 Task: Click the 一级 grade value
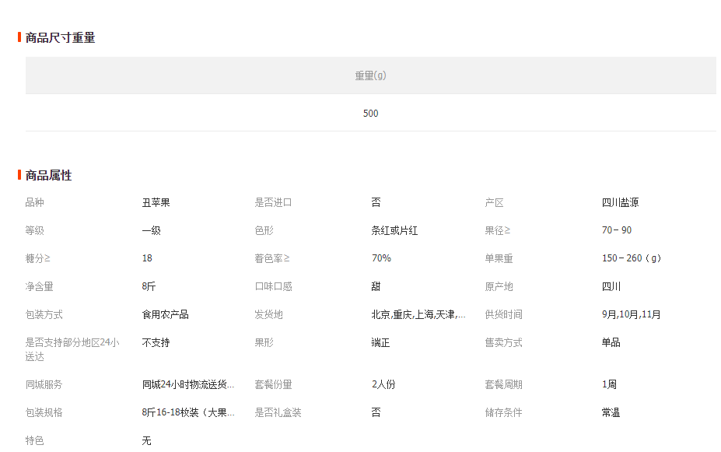click(x=151, y=230)
